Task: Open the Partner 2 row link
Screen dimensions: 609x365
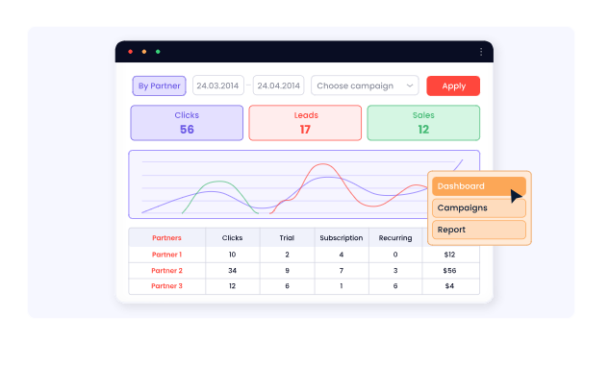Action: tap(166, 270)
